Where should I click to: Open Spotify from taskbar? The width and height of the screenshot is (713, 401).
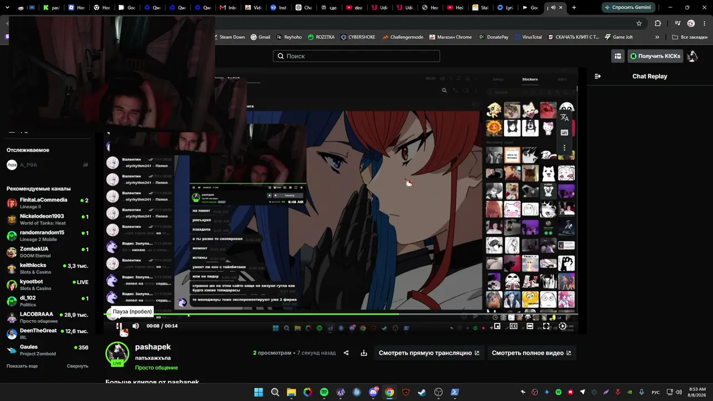pos(324,392)
